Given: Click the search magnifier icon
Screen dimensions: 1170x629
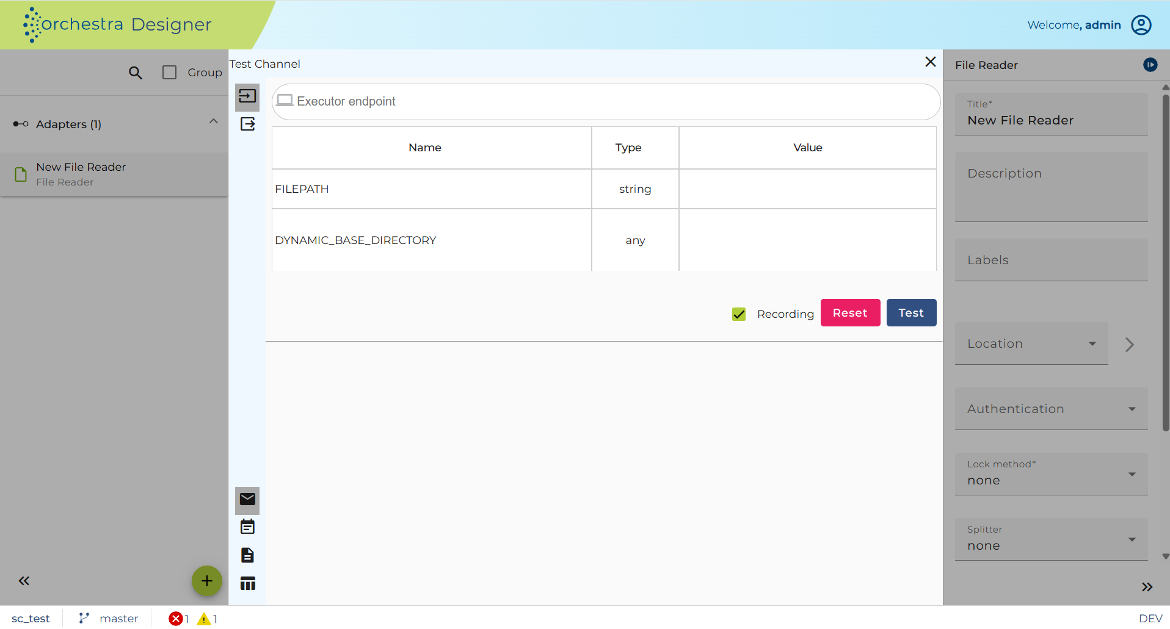Looking at the screenshot, I should tap(136, 73).
